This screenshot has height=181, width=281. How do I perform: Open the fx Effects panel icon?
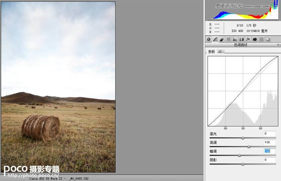(x=248, y=39)
